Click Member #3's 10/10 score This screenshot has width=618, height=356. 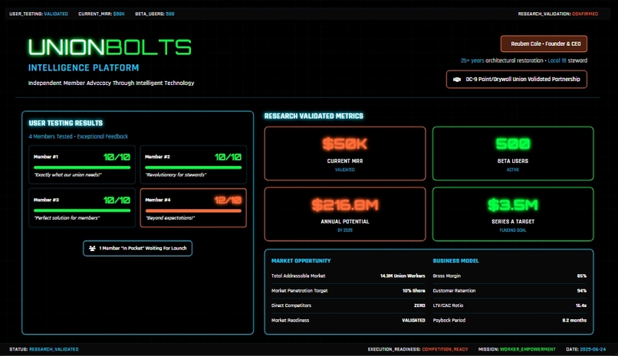click(x=117, y=201)
